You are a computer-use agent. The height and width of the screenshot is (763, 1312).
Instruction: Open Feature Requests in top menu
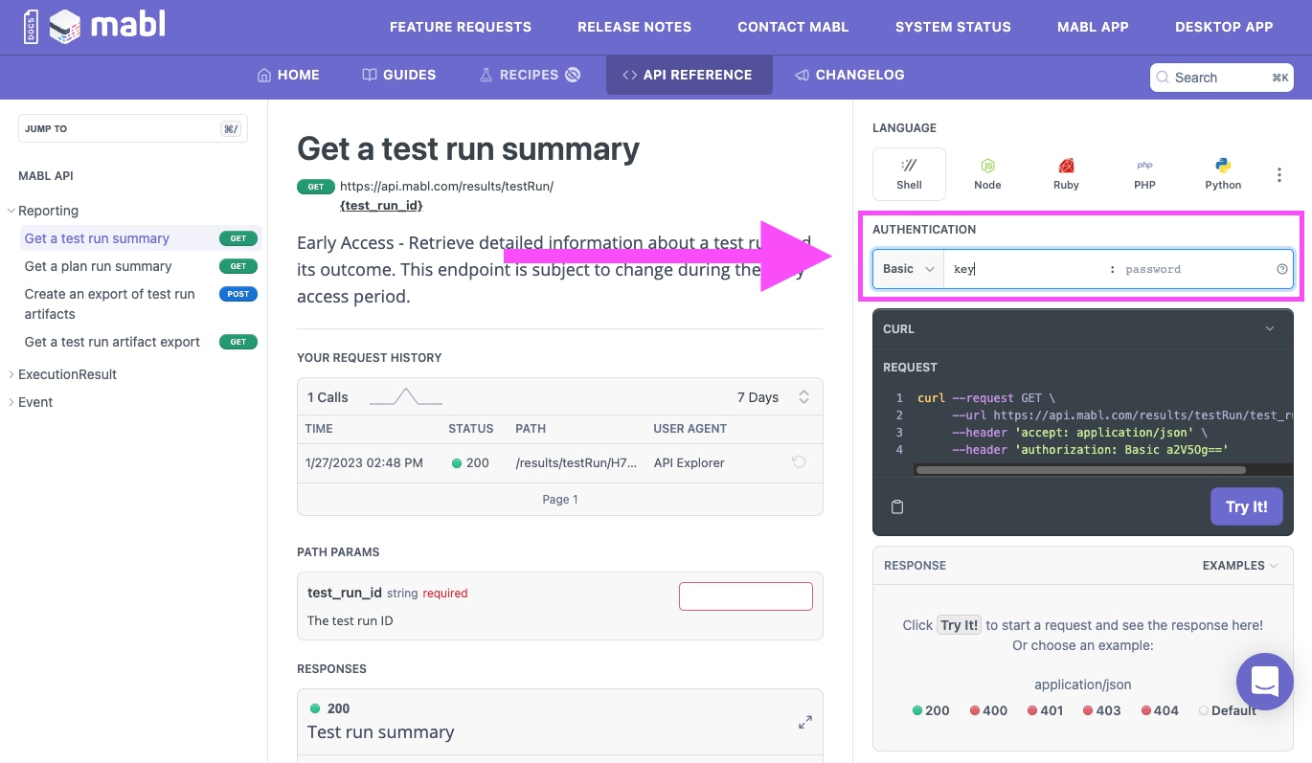click(x=461, y=27)
